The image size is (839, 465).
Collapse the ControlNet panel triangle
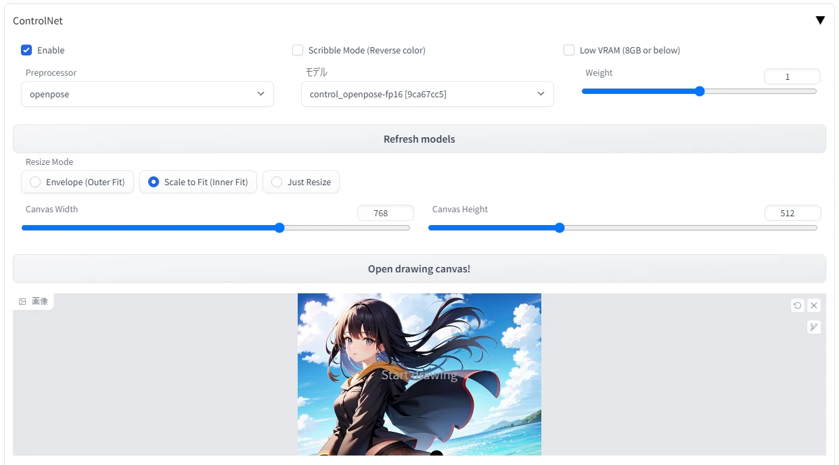[x=820, y=20]
